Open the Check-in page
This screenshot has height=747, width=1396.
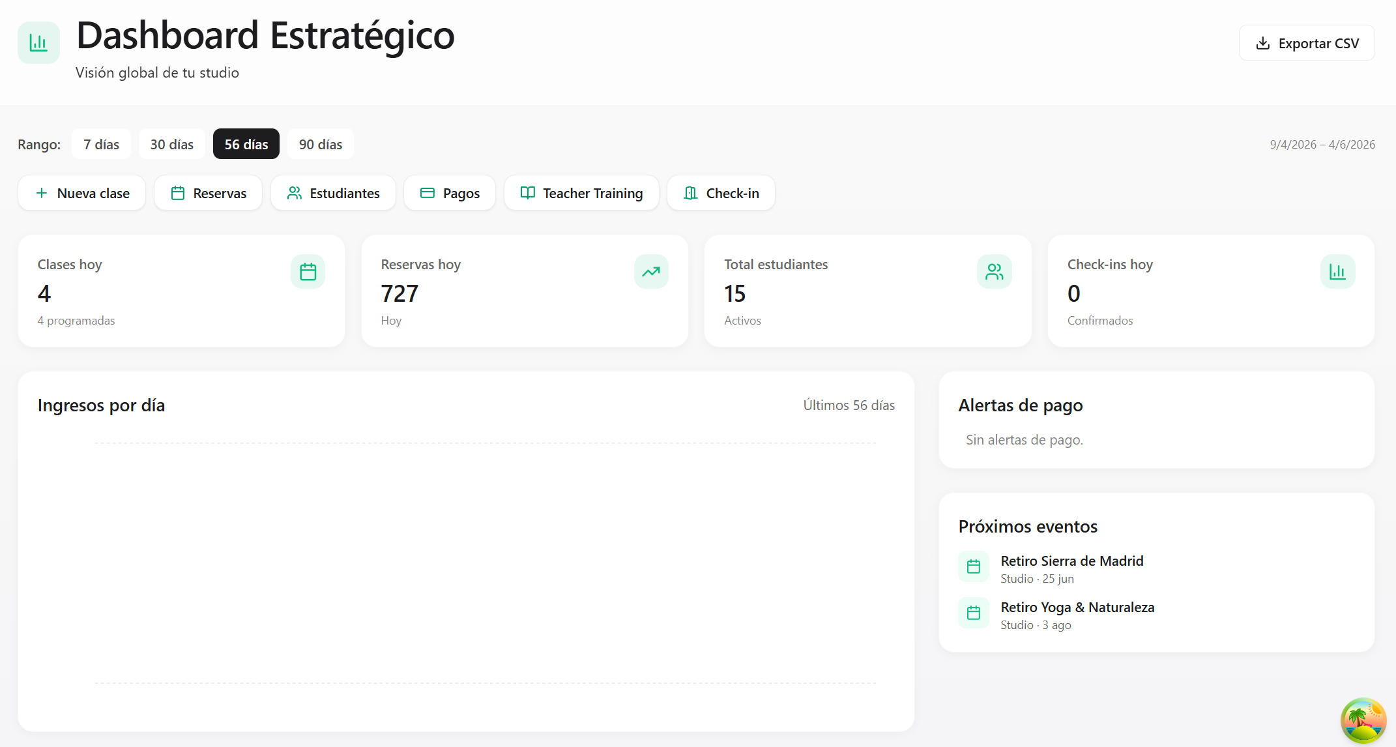pos(721,193)
